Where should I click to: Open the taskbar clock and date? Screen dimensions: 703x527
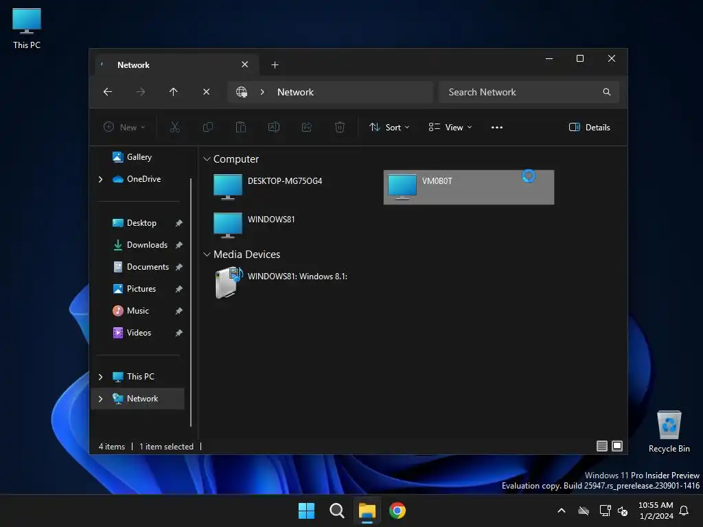coord(656,511)
